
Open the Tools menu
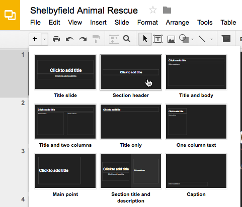point(205,23)
